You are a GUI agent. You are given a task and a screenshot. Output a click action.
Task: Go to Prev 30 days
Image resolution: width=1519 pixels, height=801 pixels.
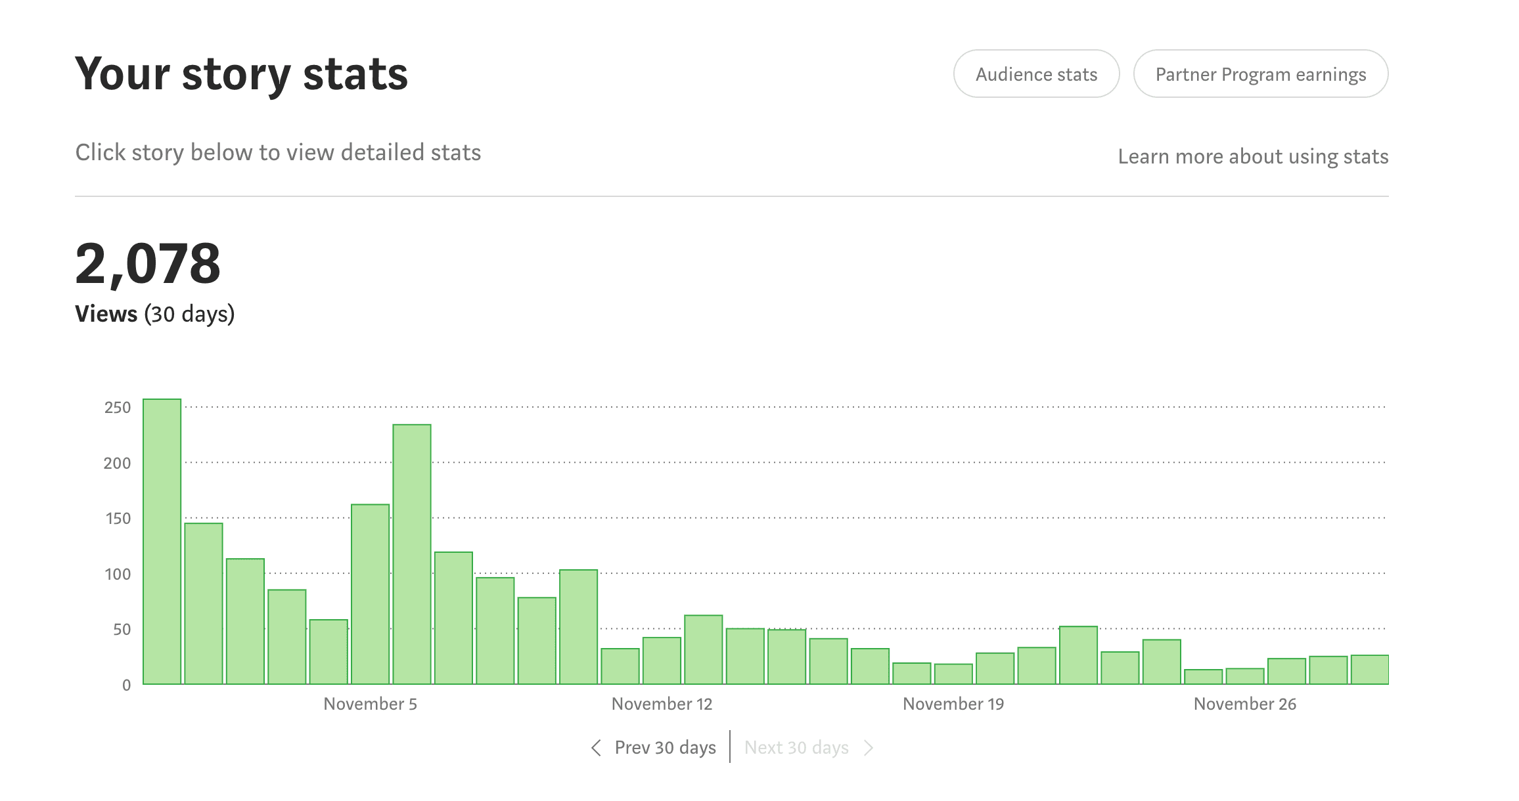tap(665, 748)
